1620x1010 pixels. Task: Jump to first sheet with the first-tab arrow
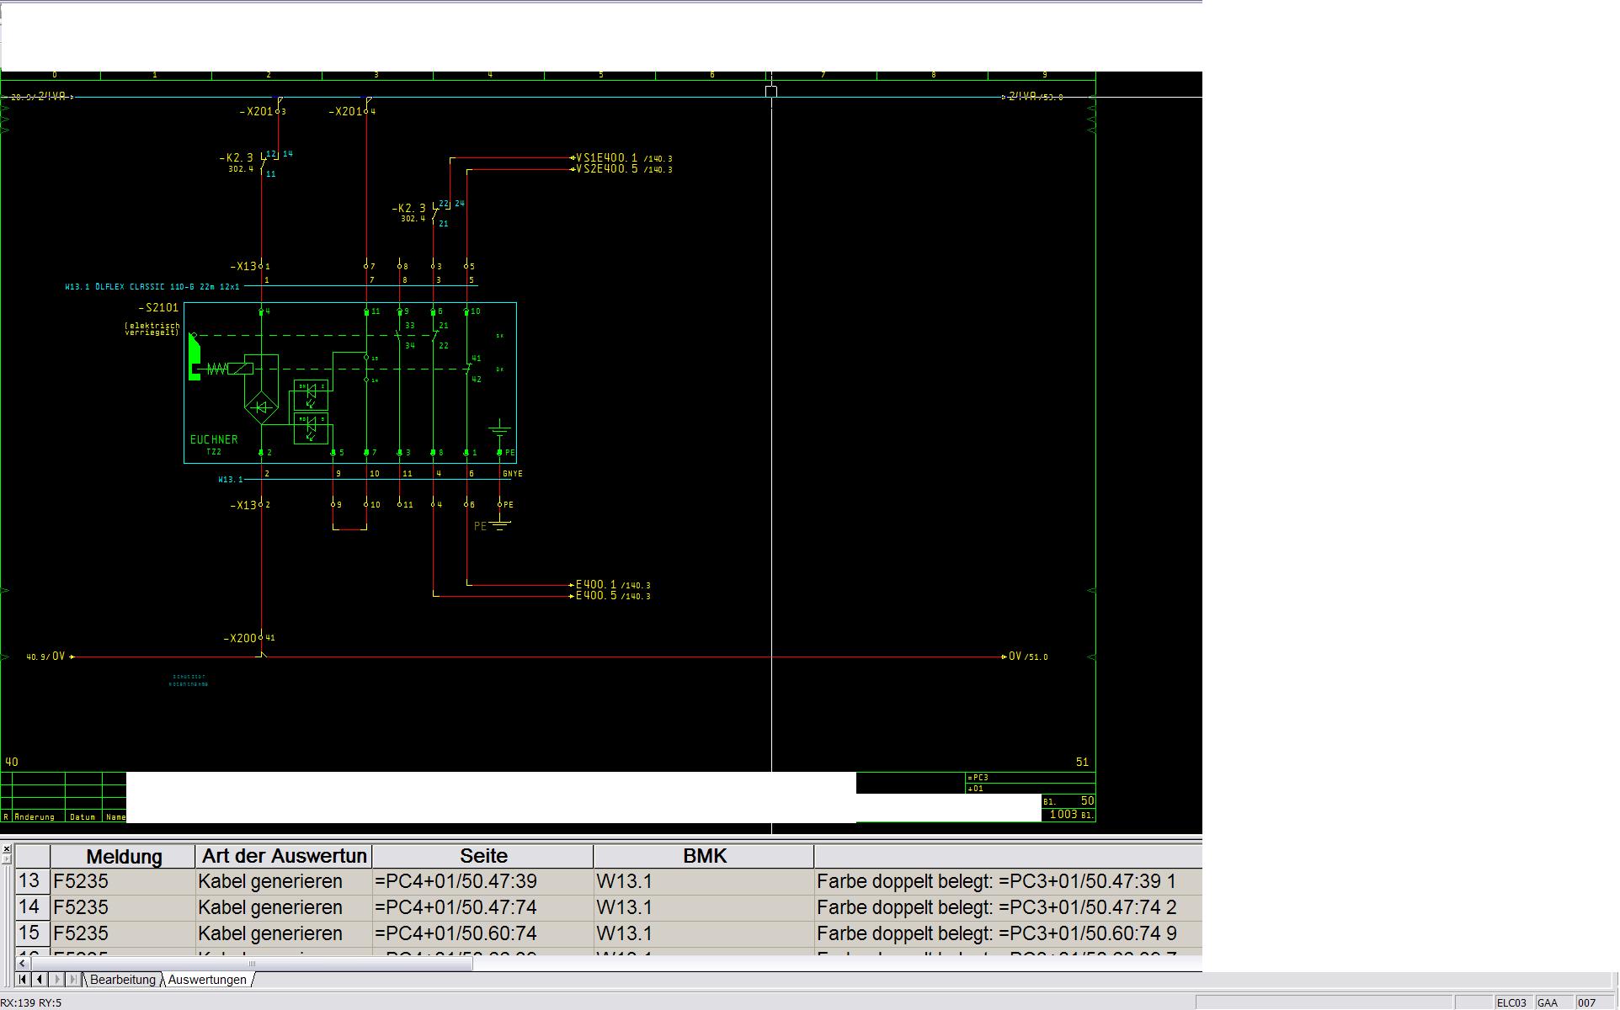coord(23,979)
